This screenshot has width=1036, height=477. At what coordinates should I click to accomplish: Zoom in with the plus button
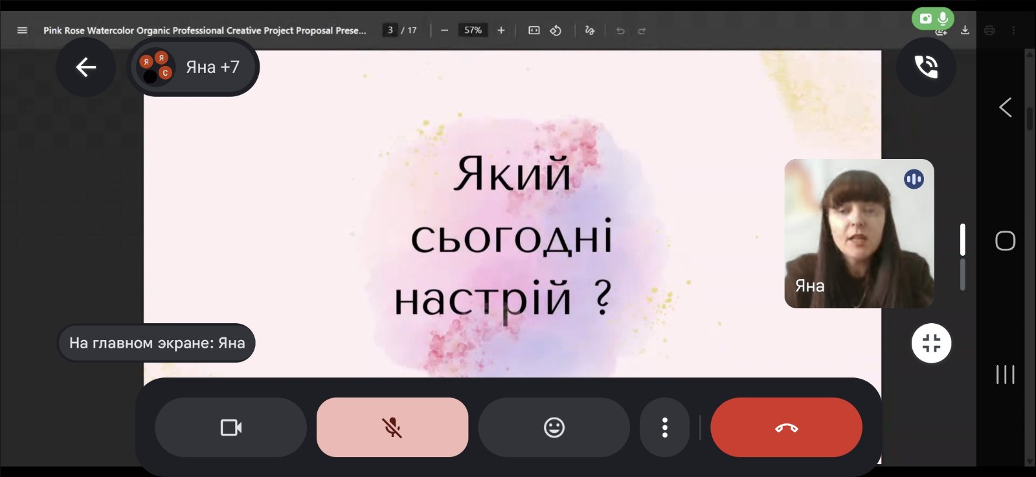[501, 30]
